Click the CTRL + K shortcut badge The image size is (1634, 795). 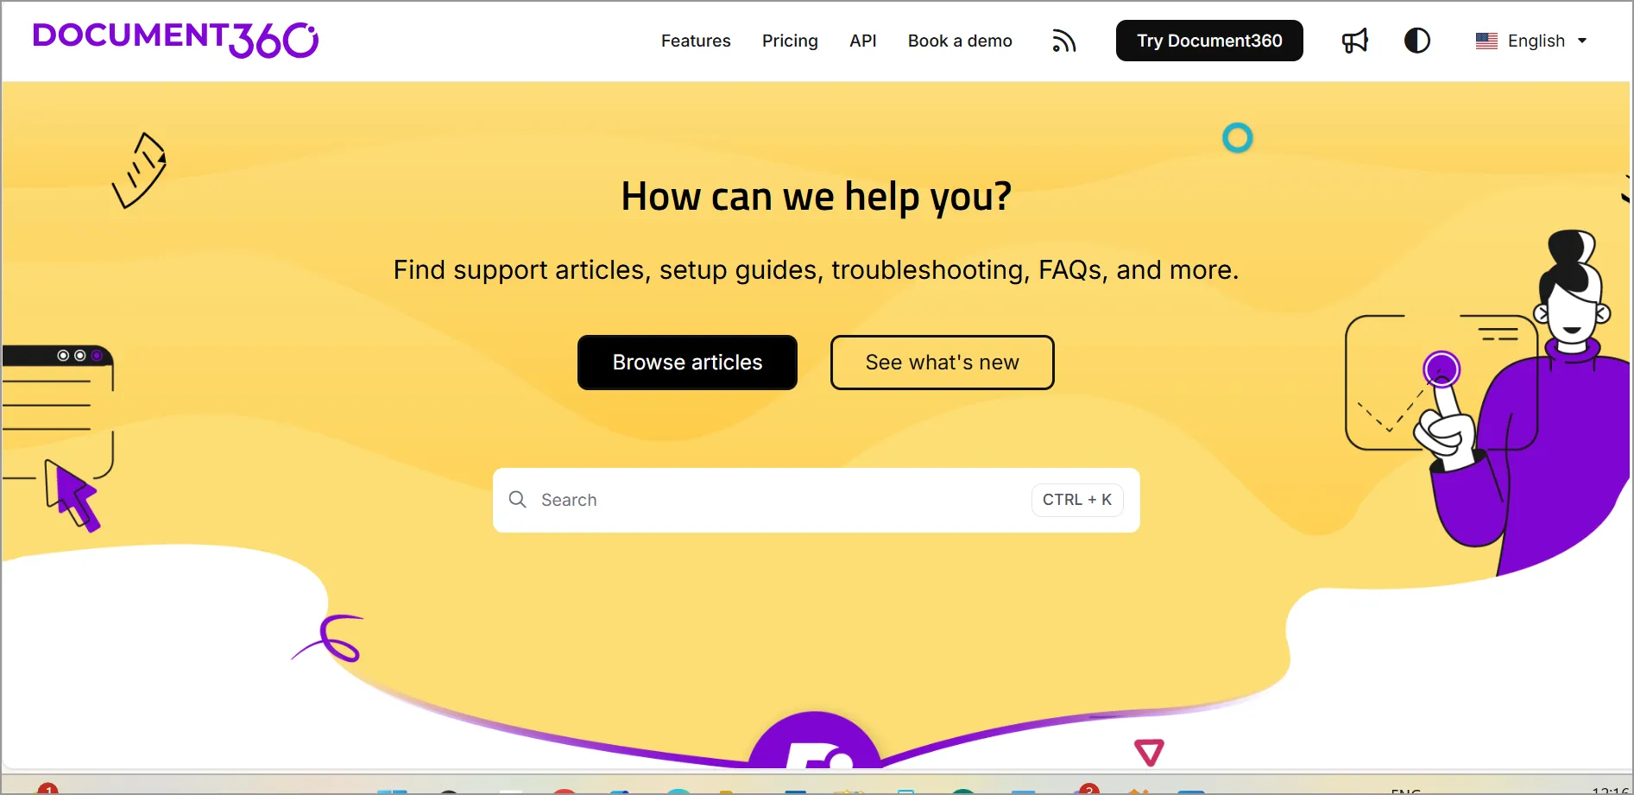click(x=1076, y=499)
